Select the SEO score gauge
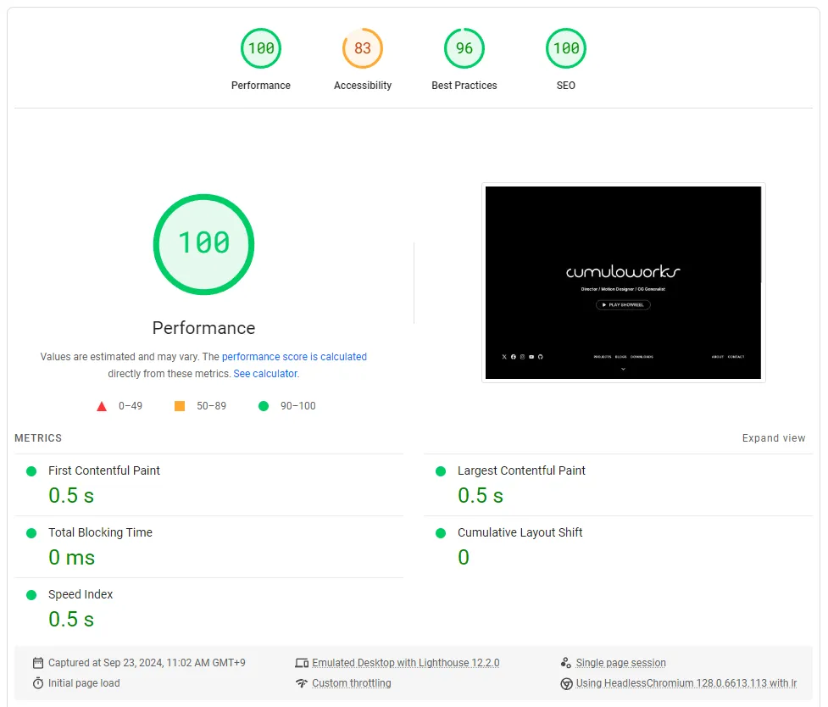 click(566, 49)
